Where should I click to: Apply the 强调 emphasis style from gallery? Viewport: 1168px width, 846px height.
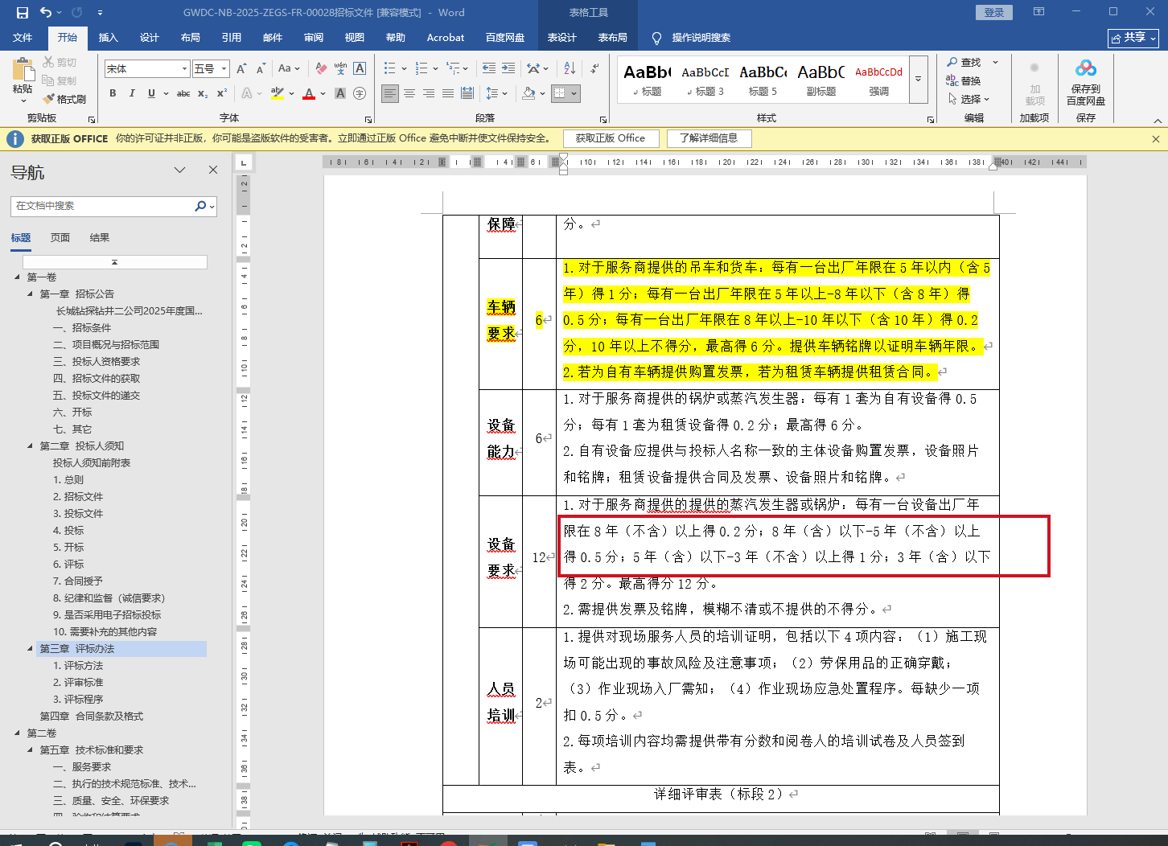point(878,80)
